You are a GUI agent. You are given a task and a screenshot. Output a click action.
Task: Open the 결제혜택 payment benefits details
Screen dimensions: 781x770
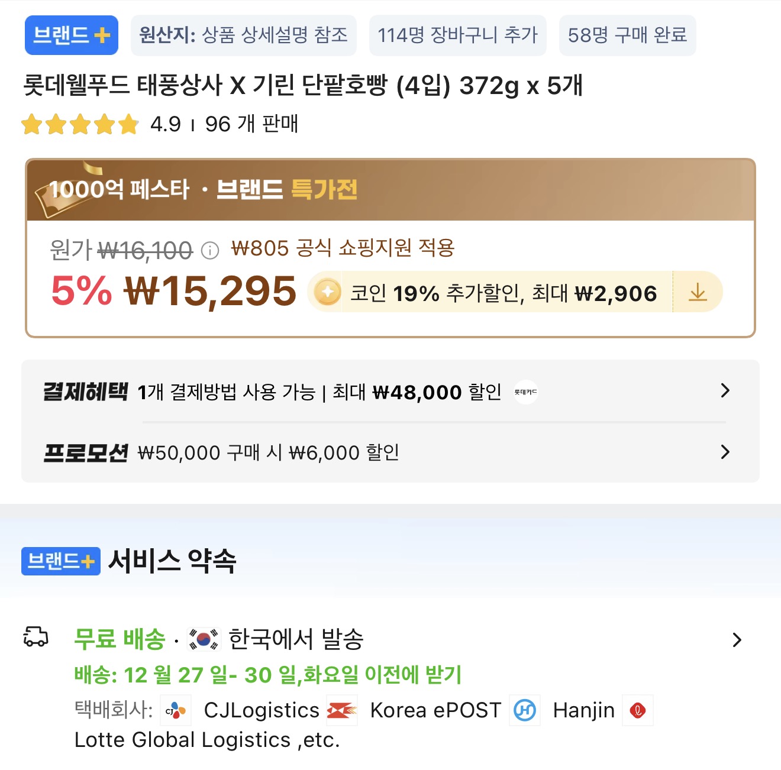(724, 392)
